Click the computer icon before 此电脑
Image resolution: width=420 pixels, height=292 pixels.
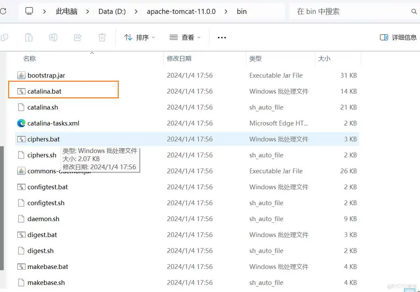pyautogui.click(x=29, y=11)
